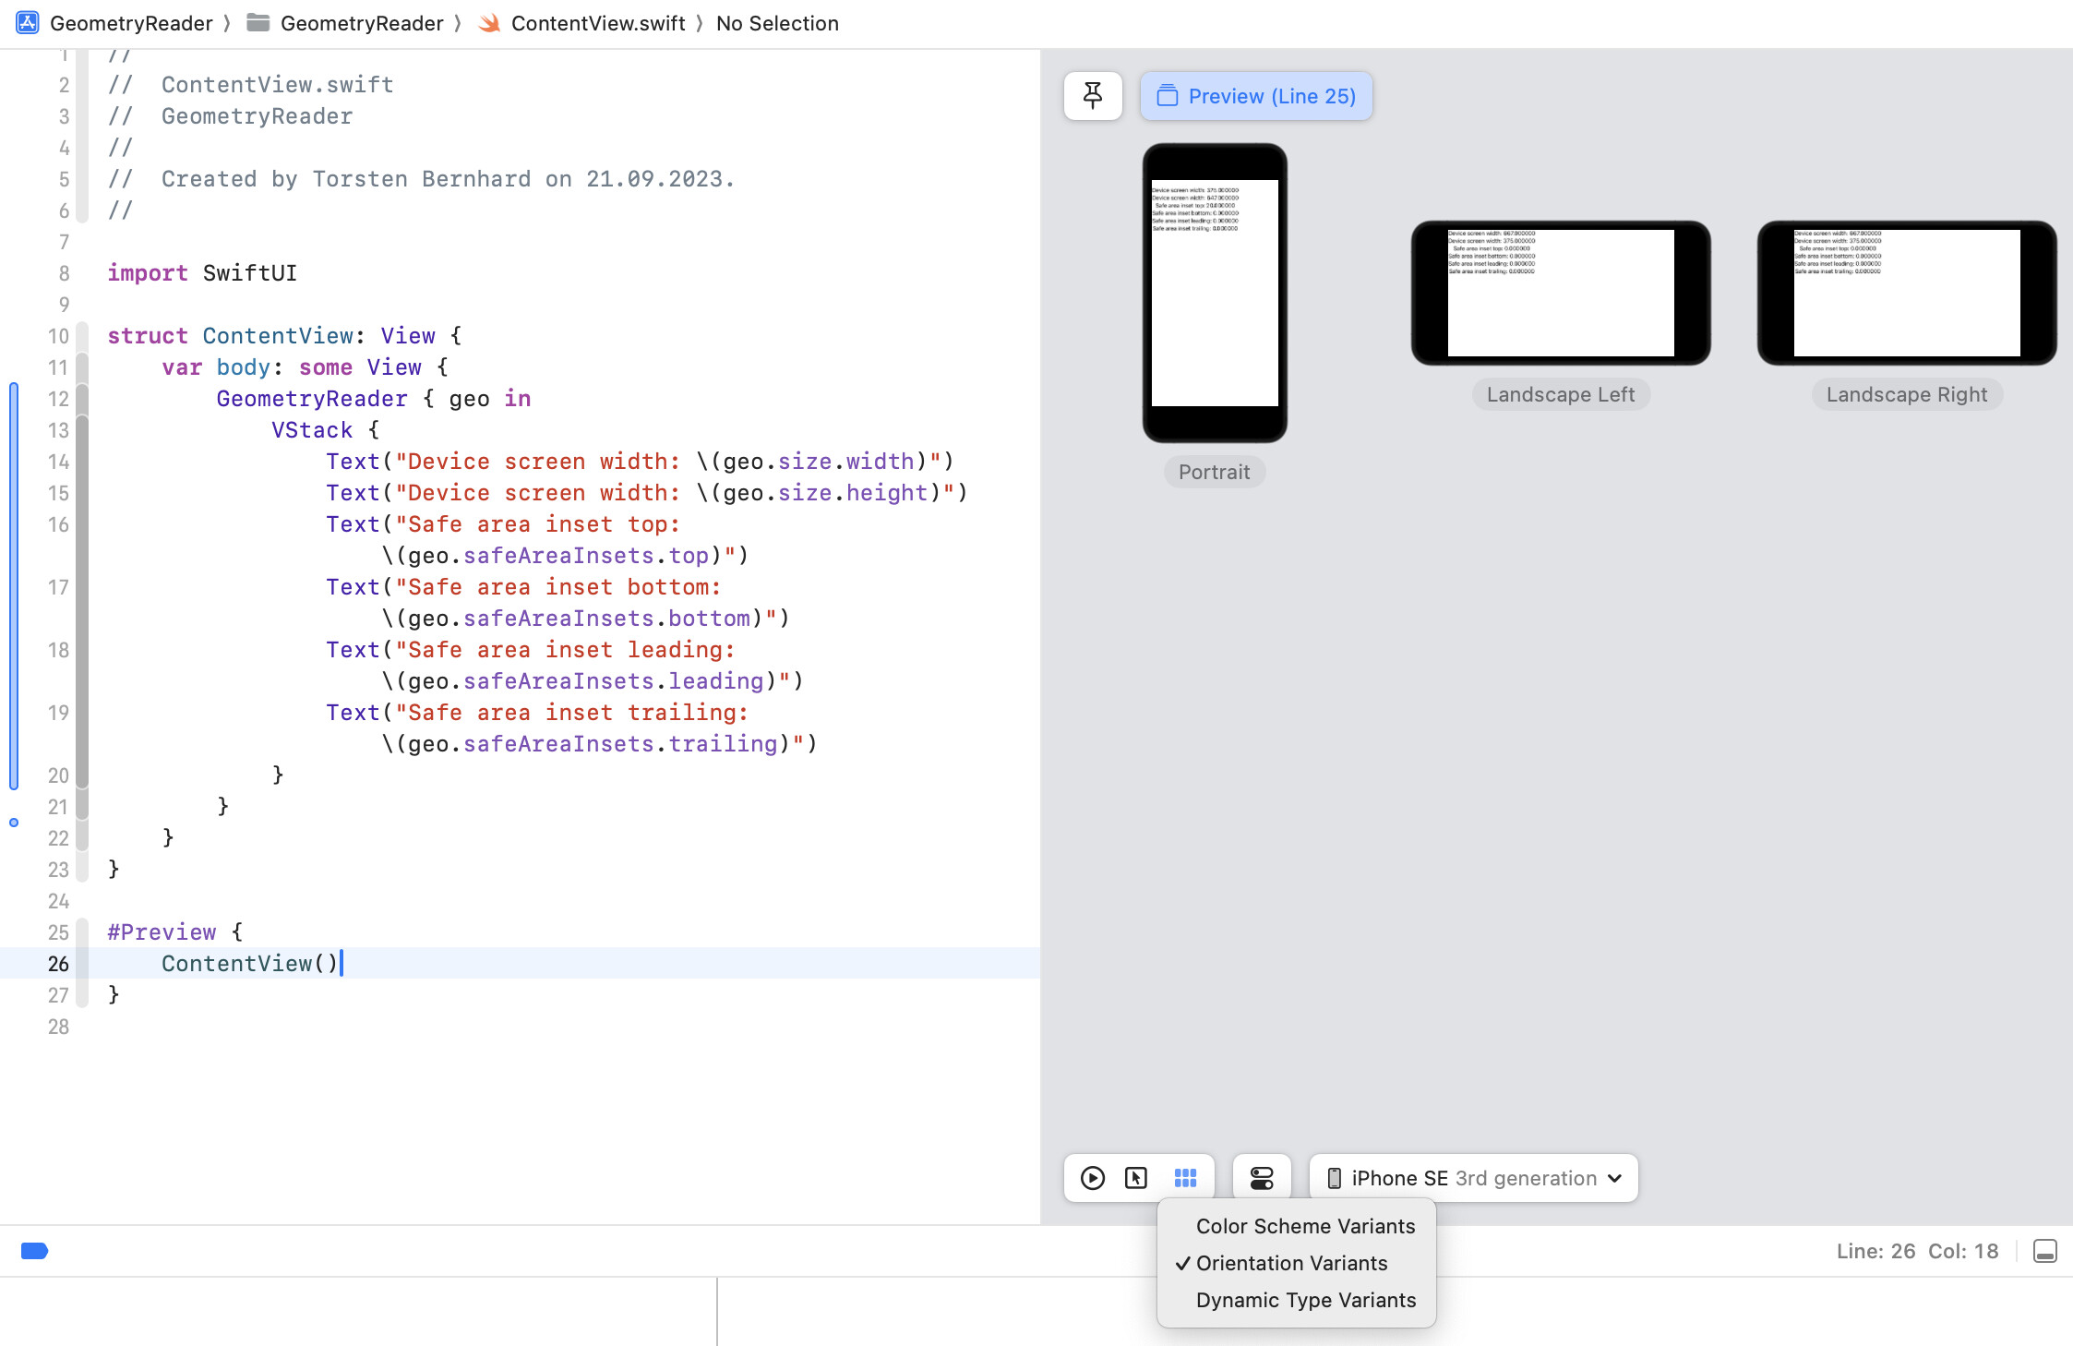Click 'GeometryReader { geo in' code line
This screenshot has width=2073, height=1346.
tap(374, 399)
